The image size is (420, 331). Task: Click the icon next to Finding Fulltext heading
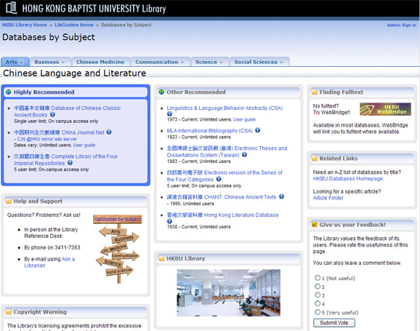(315, 92)
